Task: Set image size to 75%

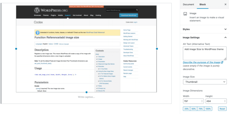Action: pos(201,109)
